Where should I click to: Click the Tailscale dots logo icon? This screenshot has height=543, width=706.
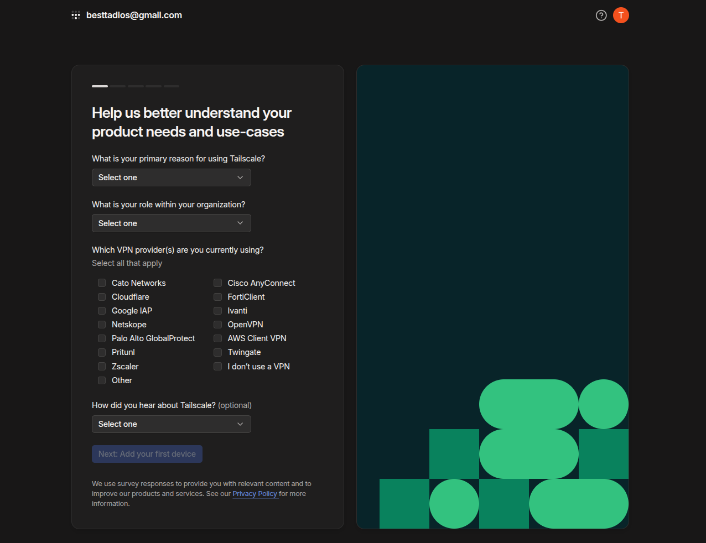coord(76,15)
